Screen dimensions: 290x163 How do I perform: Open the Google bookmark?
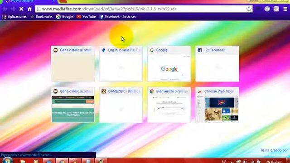click(64, 17)
